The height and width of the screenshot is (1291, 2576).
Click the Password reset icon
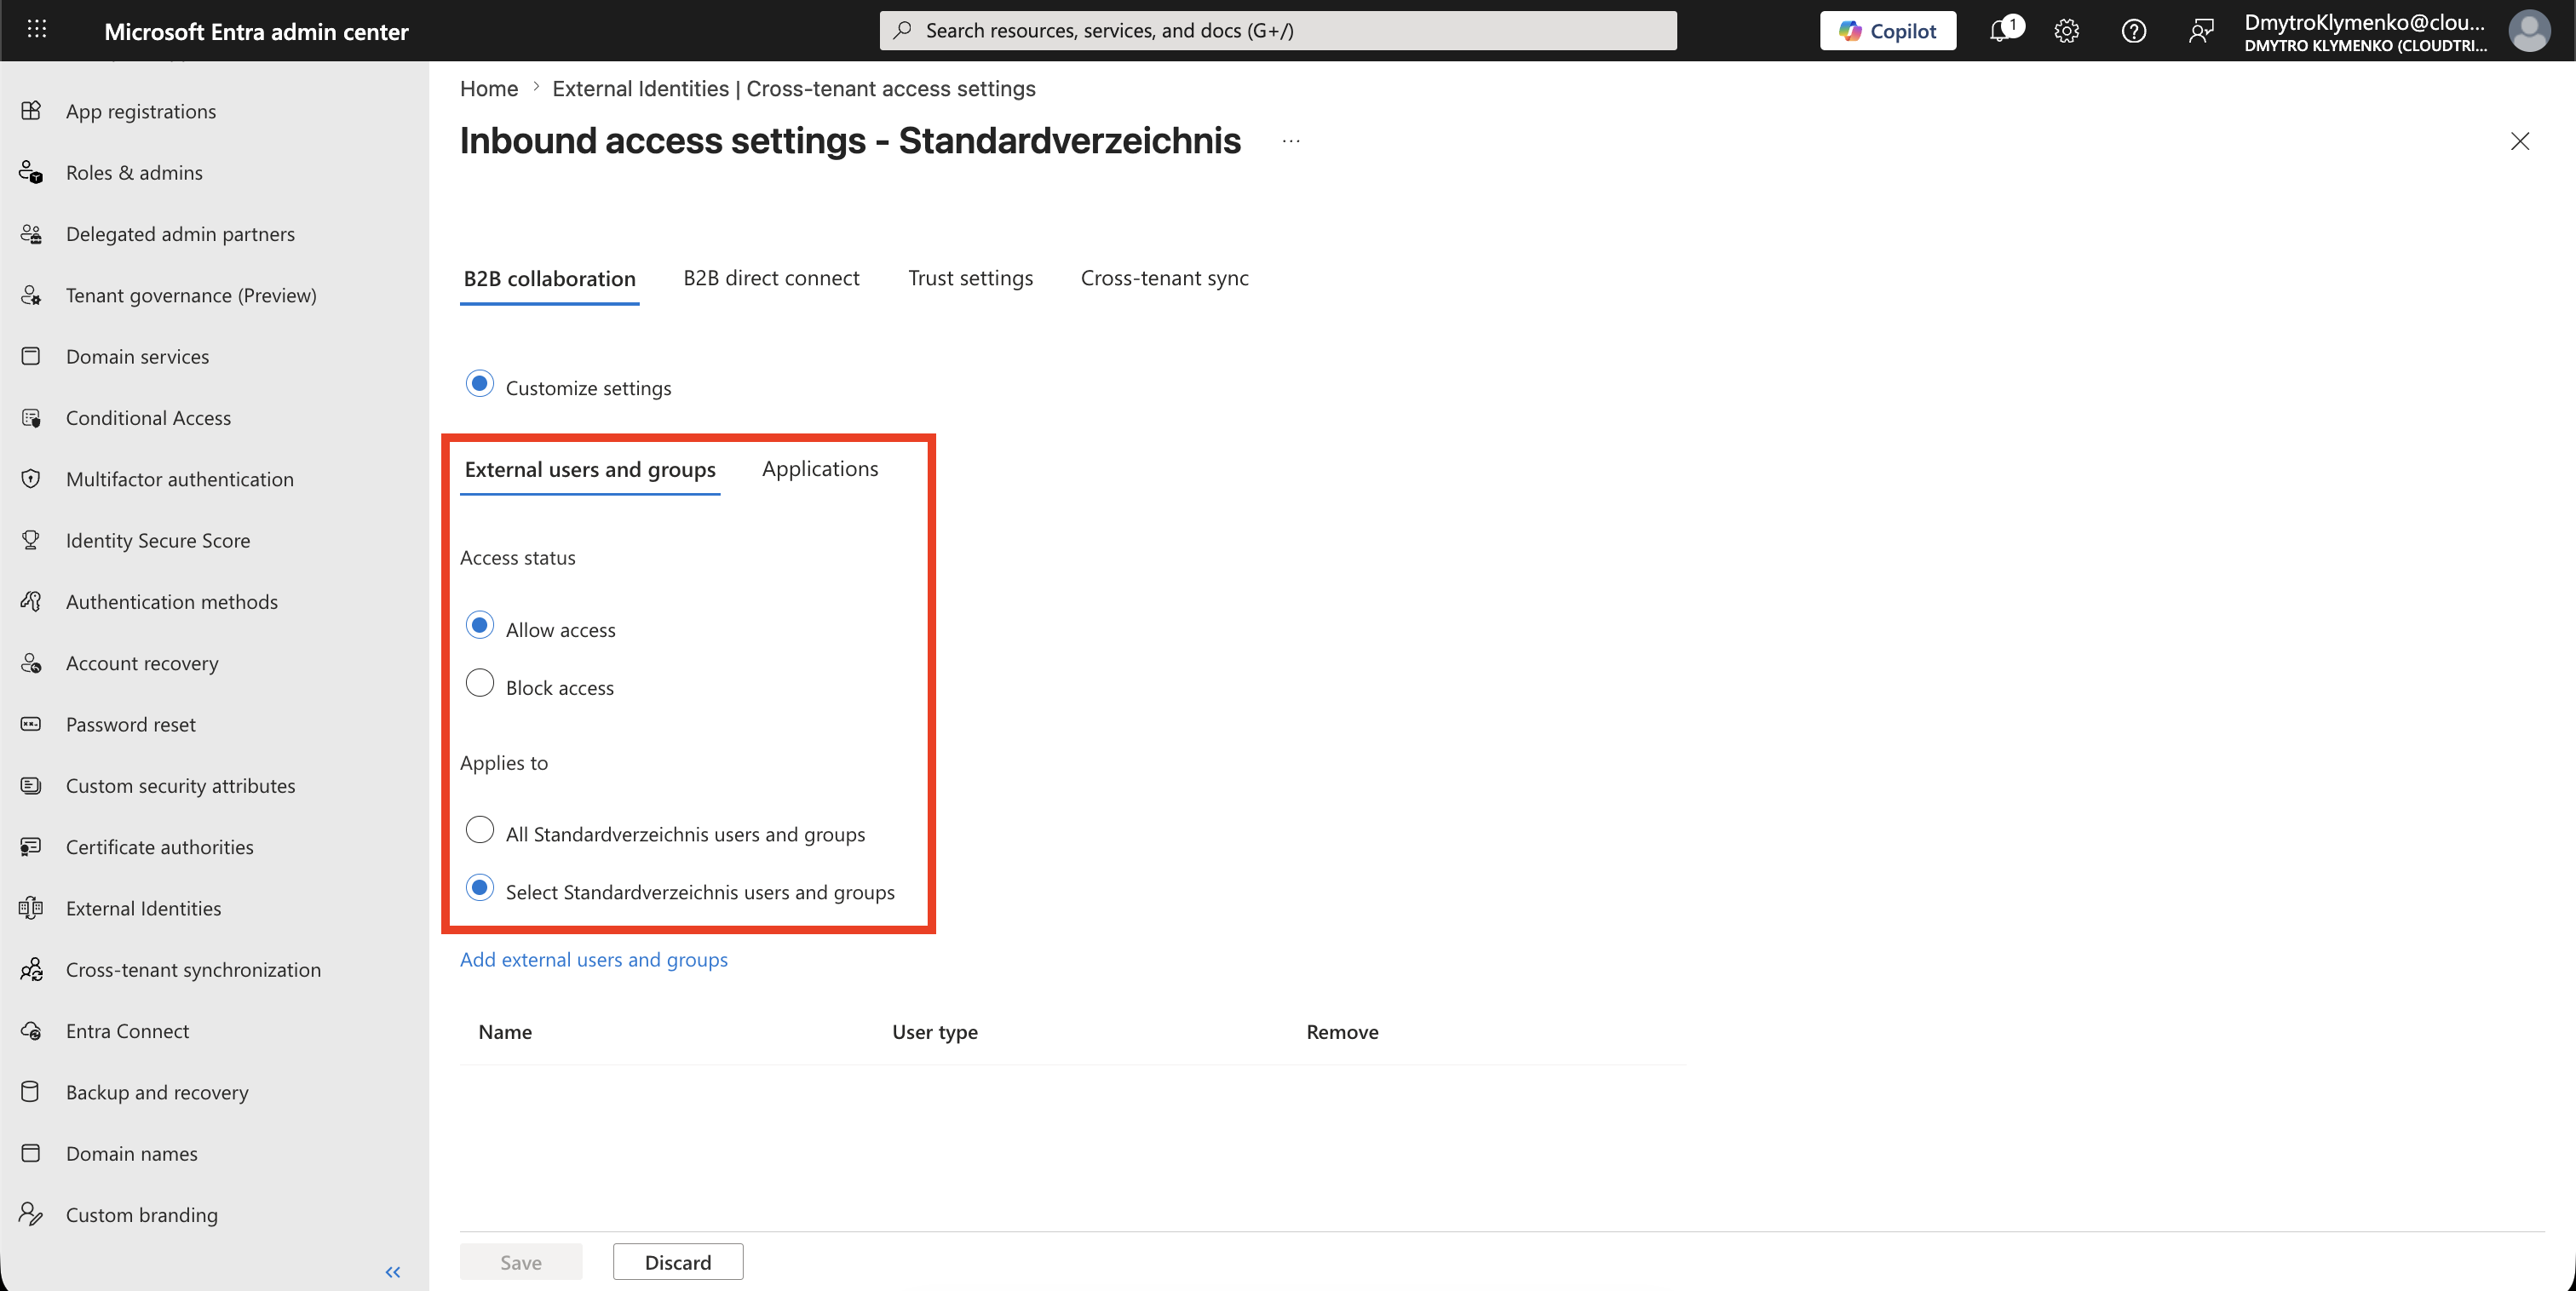(x=31, y=724)
